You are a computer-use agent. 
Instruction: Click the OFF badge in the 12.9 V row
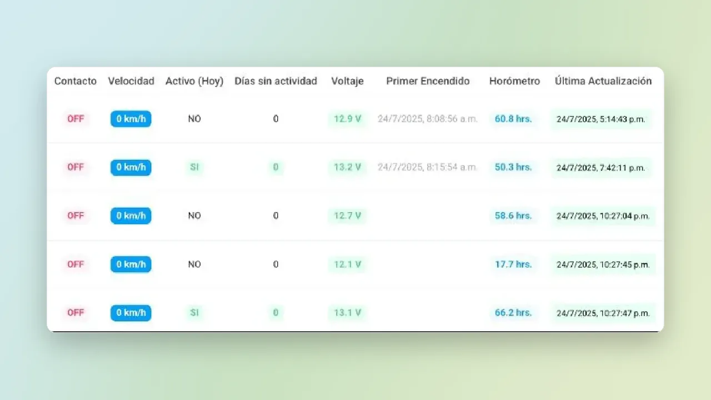(x=76, y=119)
